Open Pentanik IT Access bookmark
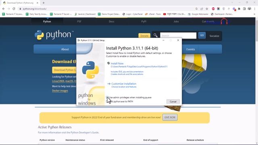Image resolution: width=258 pixels, height=145 pixels. [x=12, y=14]
